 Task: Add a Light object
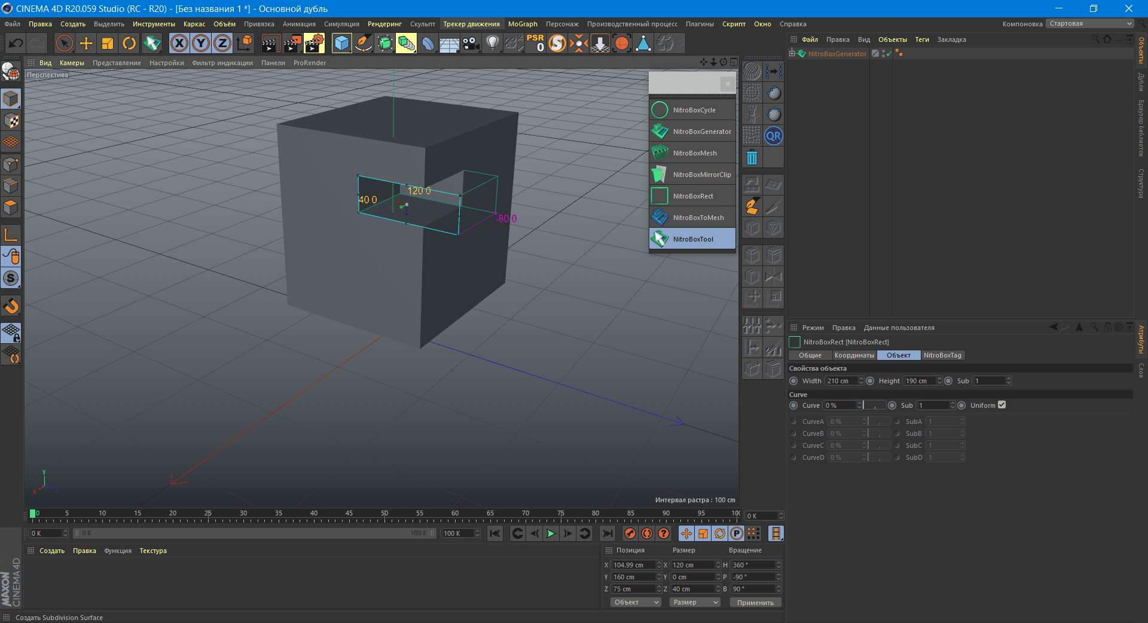pos(493,43)
